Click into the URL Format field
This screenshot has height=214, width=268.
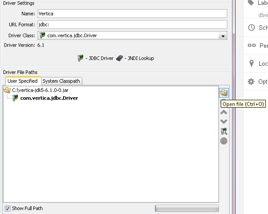(x=132, y=25)
